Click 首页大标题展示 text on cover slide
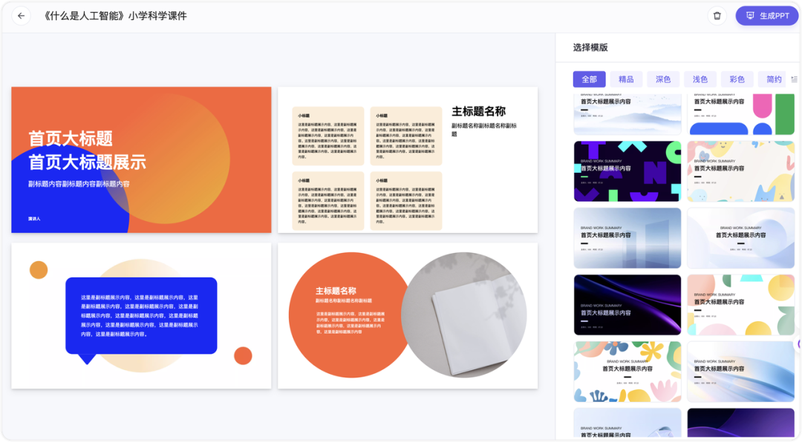The height and width of the screenshot is (442, 802). [88, 162]
